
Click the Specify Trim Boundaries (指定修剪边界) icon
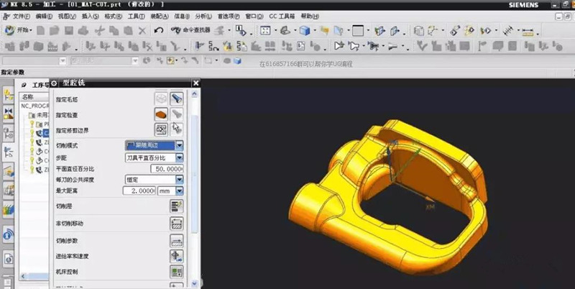point(162,129)
